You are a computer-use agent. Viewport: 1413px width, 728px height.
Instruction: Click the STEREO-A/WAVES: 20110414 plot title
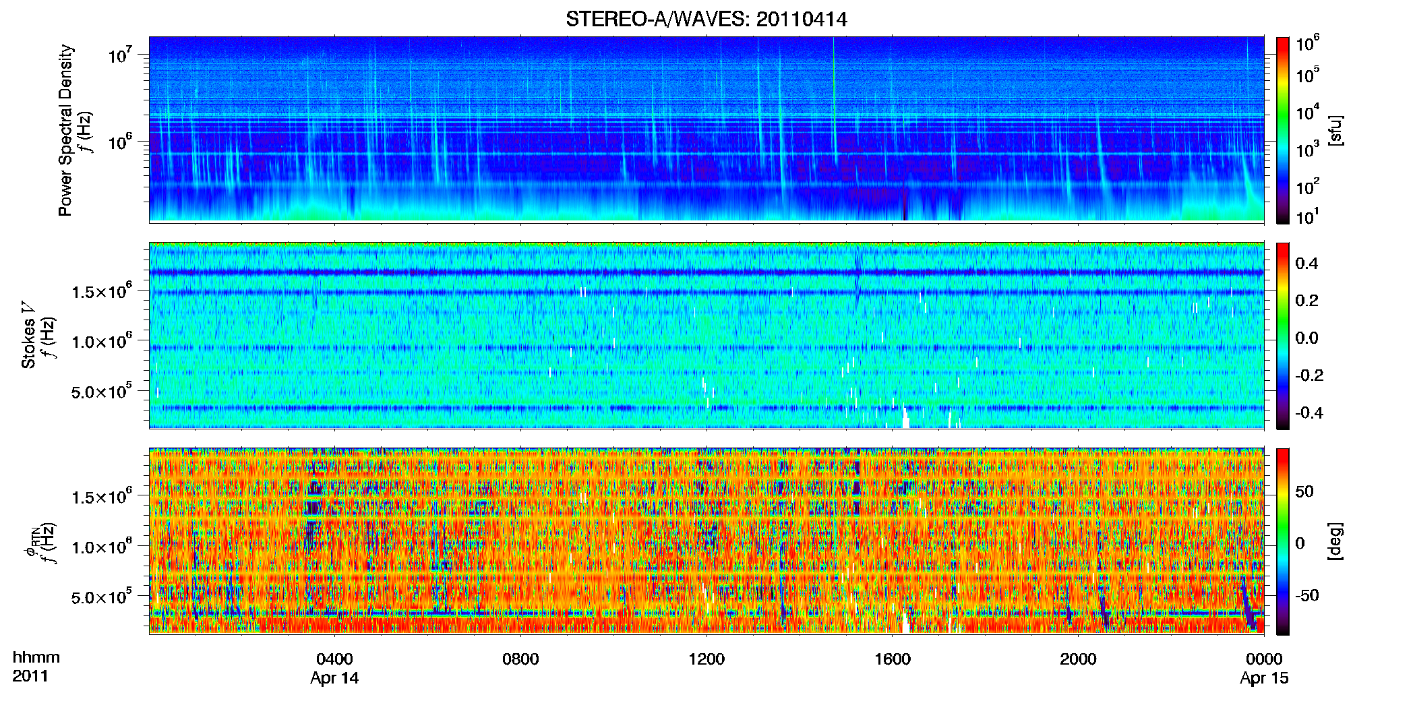706,19
